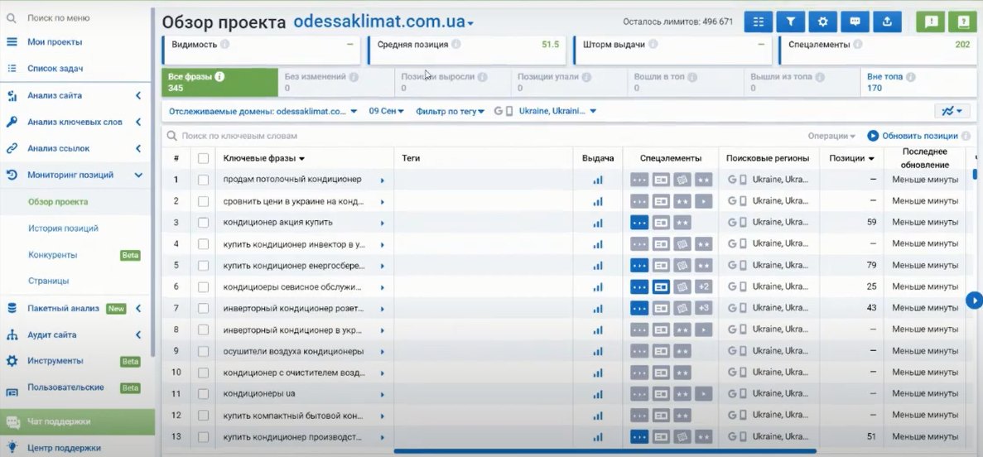The height and width of the screenshot is (457, 983).
Task: Open the filter funnel button
Action: click(791, 22)
